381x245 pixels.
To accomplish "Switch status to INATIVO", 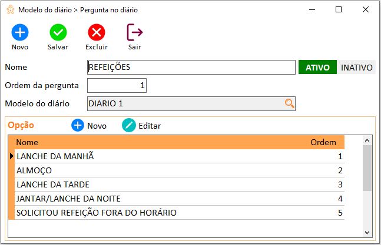I will (356, 67).
